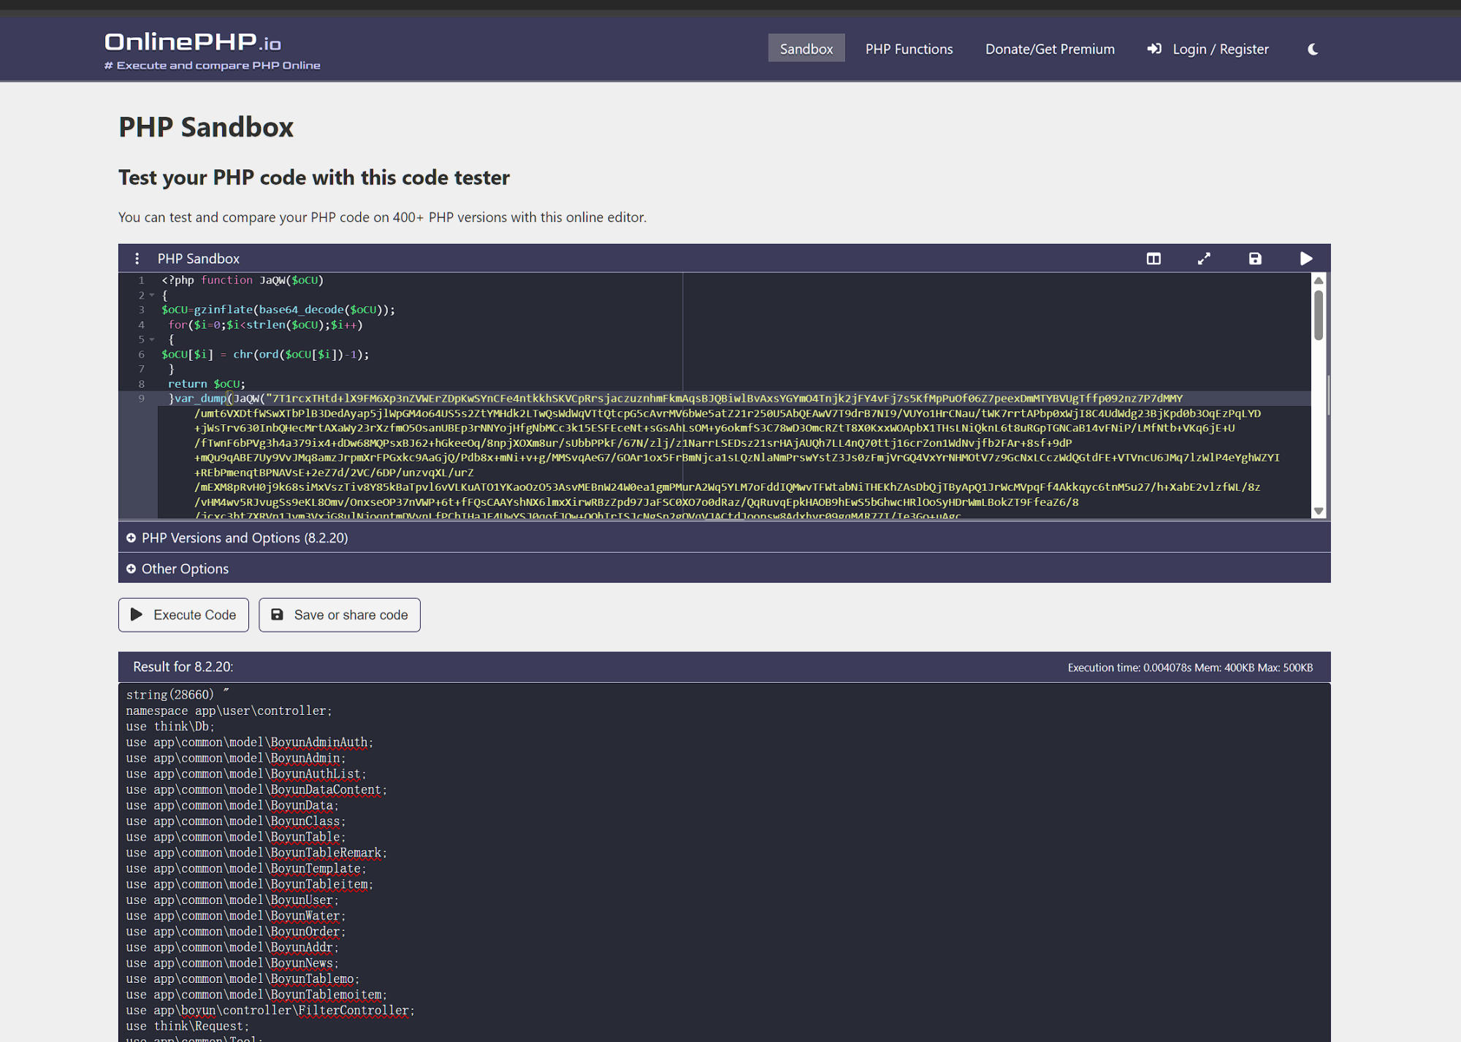This screenshot has height=1042, width=1461.
Task: Click line number 1 in editor gutter
Action: 141,280
